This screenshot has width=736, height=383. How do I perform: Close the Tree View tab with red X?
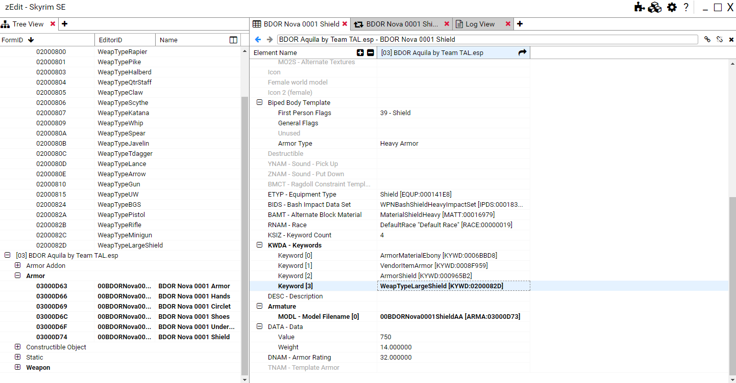pyautogui.click(x=53, y=24)
